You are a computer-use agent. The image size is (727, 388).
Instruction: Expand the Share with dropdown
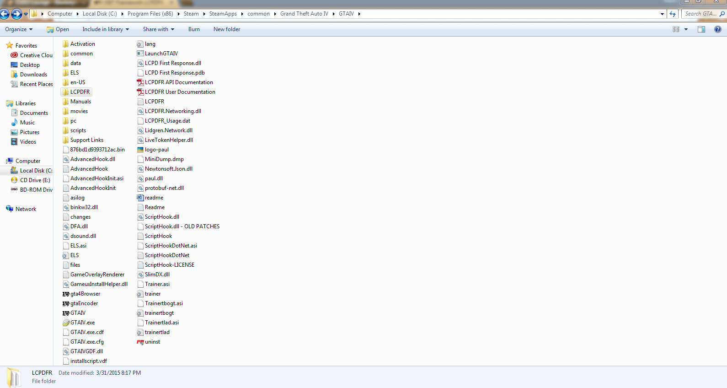158,29
